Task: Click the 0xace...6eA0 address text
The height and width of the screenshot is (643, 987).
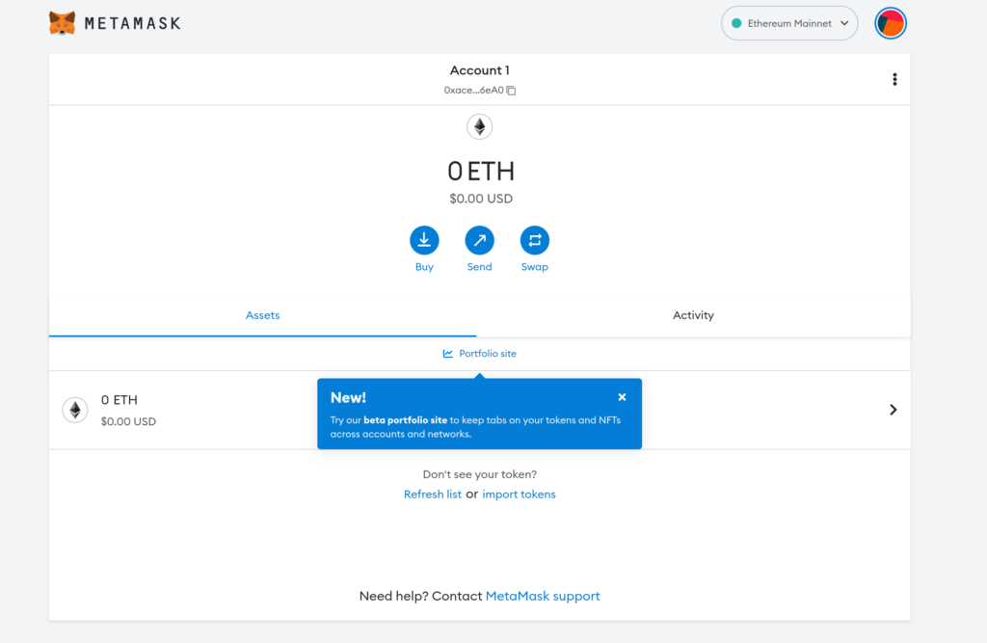Action: 473,90
